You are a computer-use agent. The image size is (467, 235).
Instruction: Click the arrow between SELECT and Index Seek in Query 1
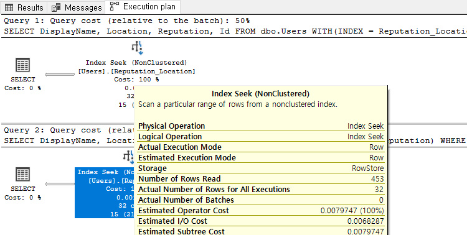pos(60,75)
